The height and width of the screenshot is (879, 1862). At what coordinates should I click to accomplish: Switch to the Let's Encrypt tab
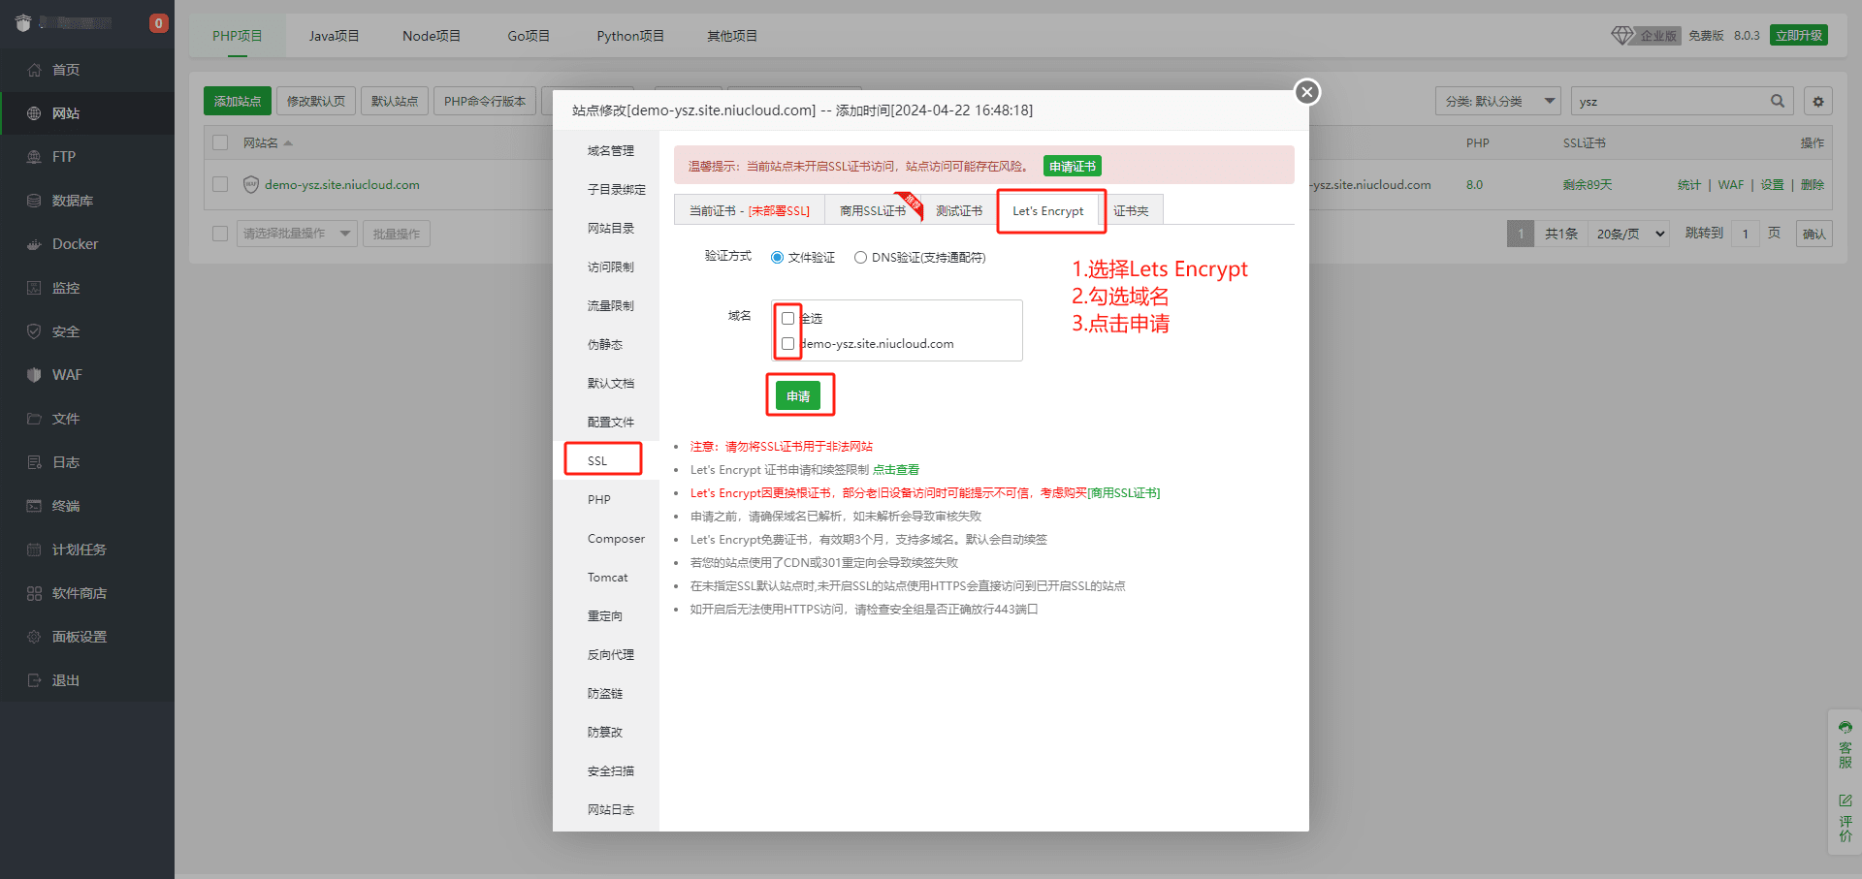click(1047, 210)
